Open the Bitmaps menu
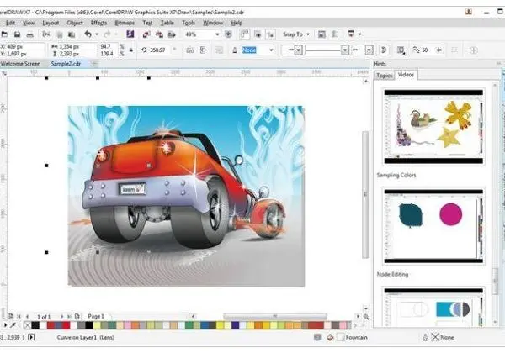This screenshot has height=353, width=505. click(x=125, y=23)
